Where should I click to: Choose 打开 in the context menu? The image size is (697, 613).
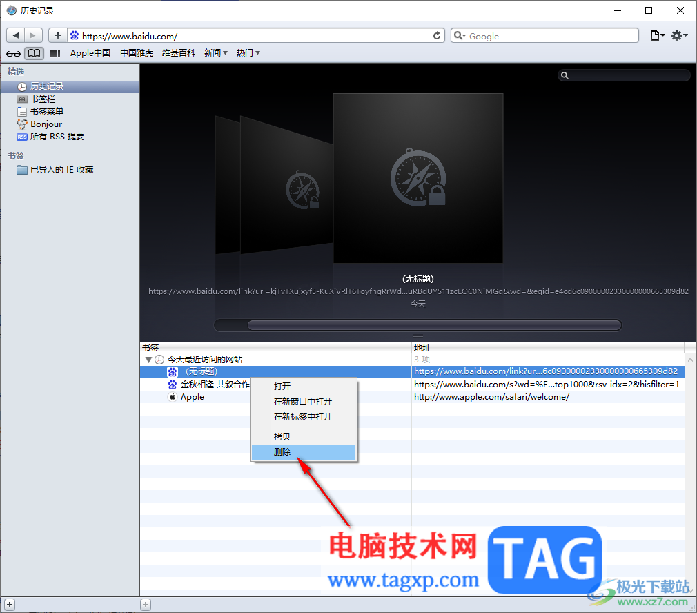pos(304,387)
